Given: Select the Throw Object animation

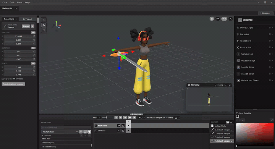Looking at the screenshot, I should pos(48,143).
